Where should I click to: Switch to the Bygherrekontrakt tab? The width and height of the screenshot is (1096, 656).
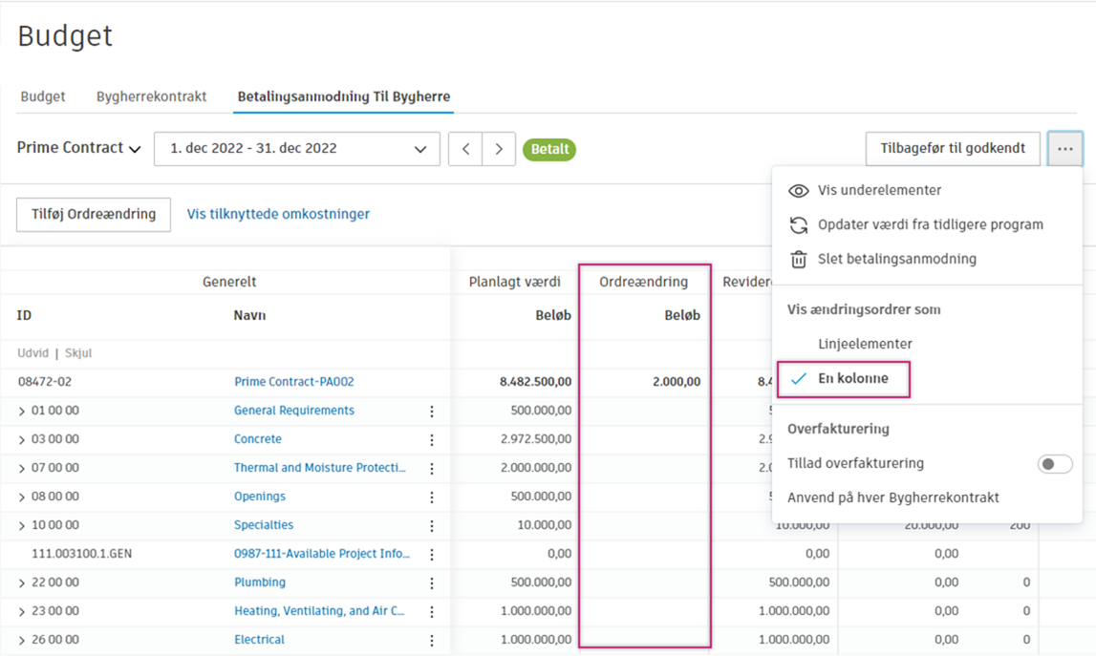click(x=151, y=96)
